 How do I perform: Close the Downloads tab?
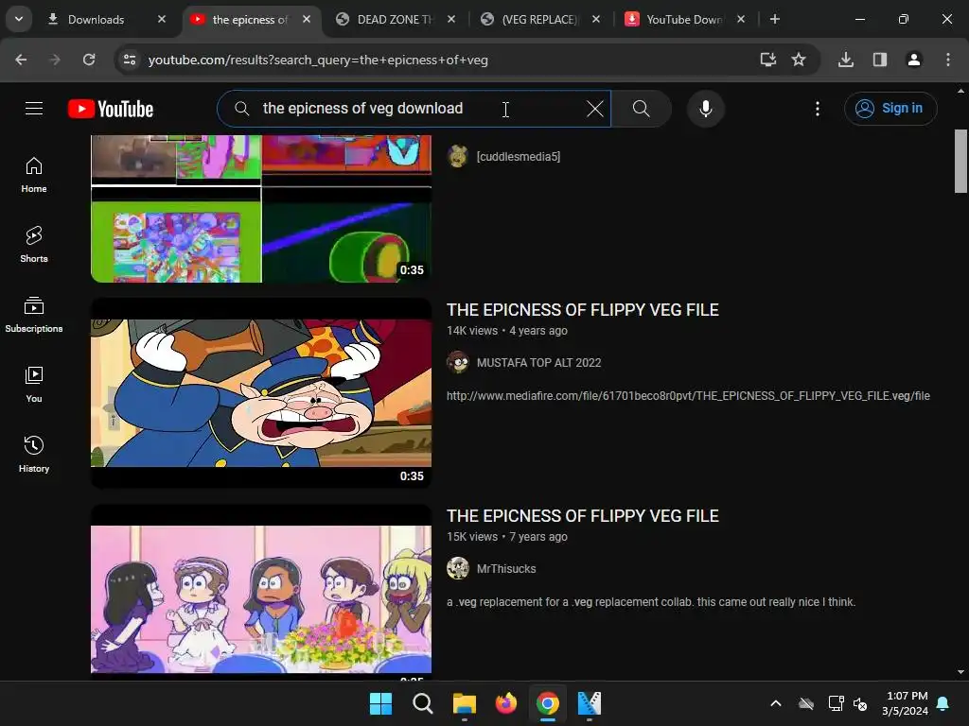tap(161, 19)
